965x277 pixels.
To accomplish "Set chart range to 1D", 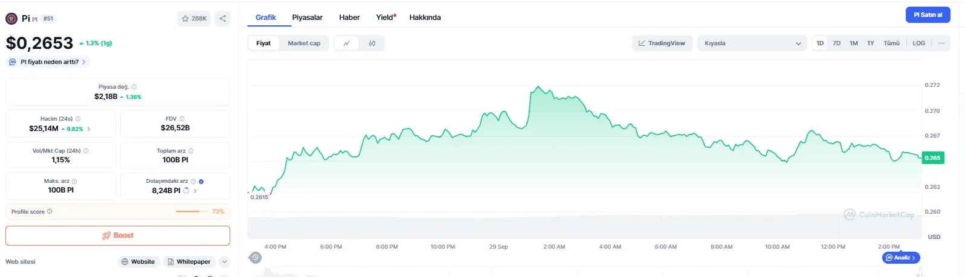I will [x=820, y=43].
